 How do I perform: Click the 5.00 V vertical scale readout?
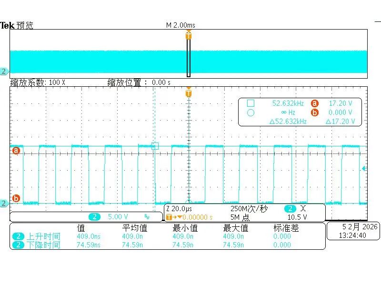(x=118, y=217)
